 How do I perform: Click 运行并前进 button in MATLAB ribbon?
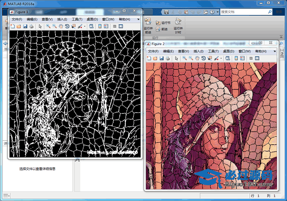pyautogui.click(x=148, y=26)
